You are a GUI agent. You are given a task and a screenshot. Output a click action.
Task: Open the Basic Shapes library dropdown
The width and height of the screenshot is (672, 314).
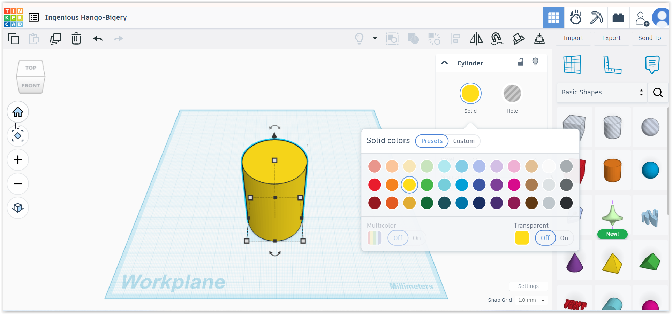[x=602, y=92]
